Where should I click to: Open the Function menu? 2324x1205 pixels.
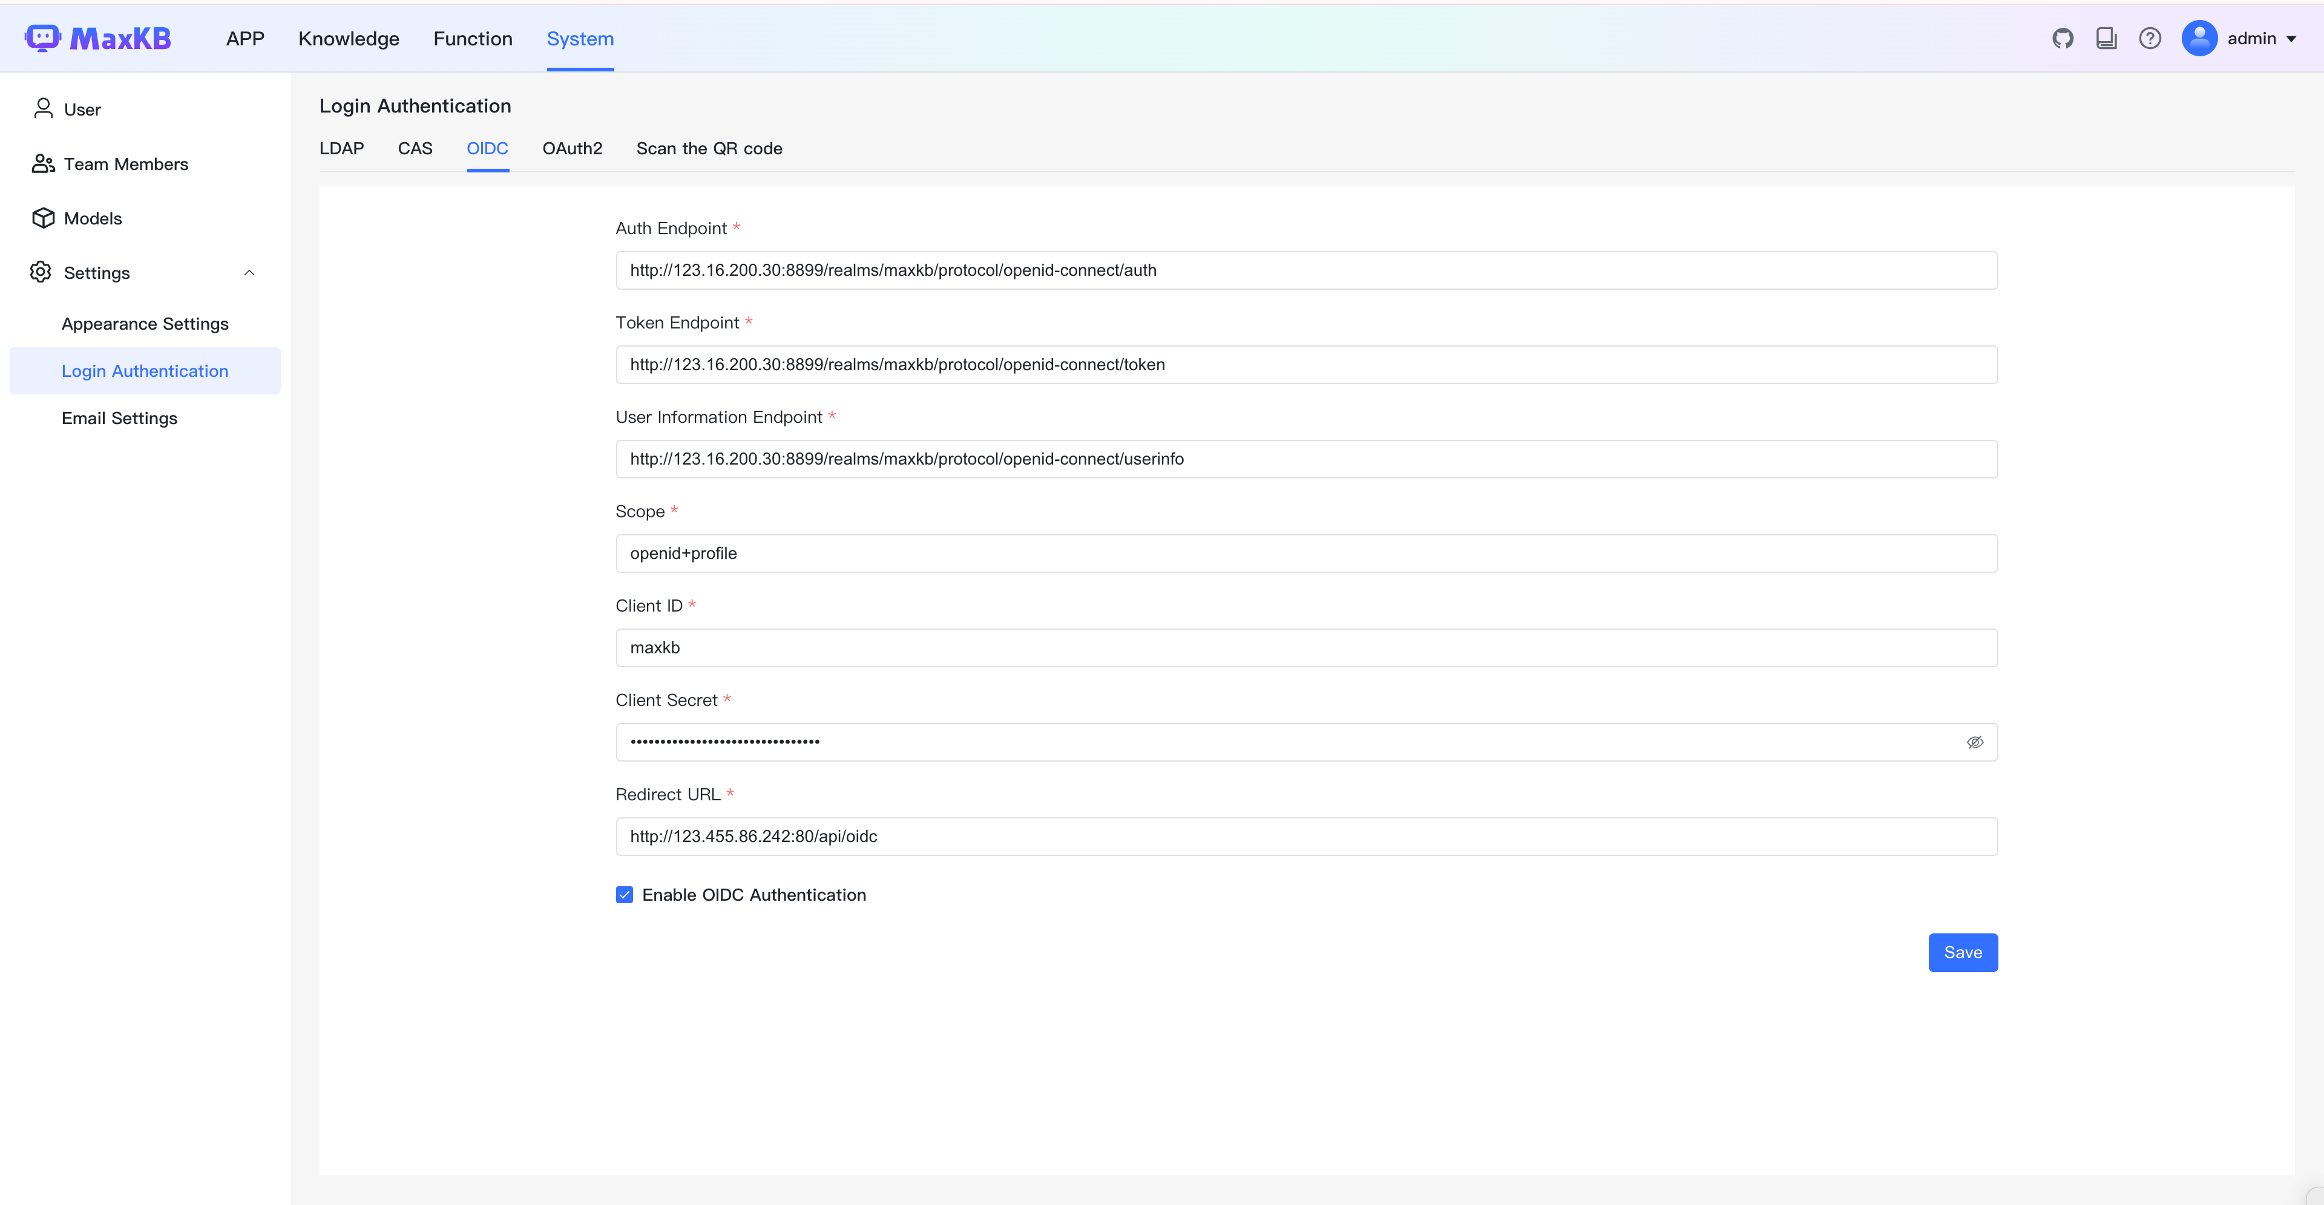click(x=473, y=39)
